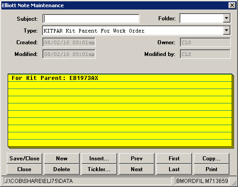238x187 pixels.
Task: Focus the Subject input field
Action: point(91,19)
